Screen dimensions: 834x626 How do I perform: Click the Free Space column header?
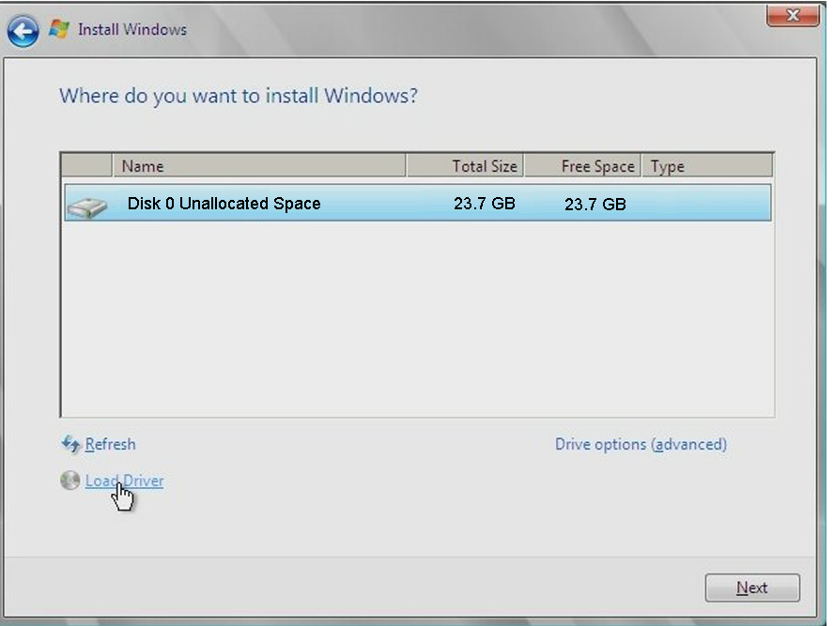[582, 166]
